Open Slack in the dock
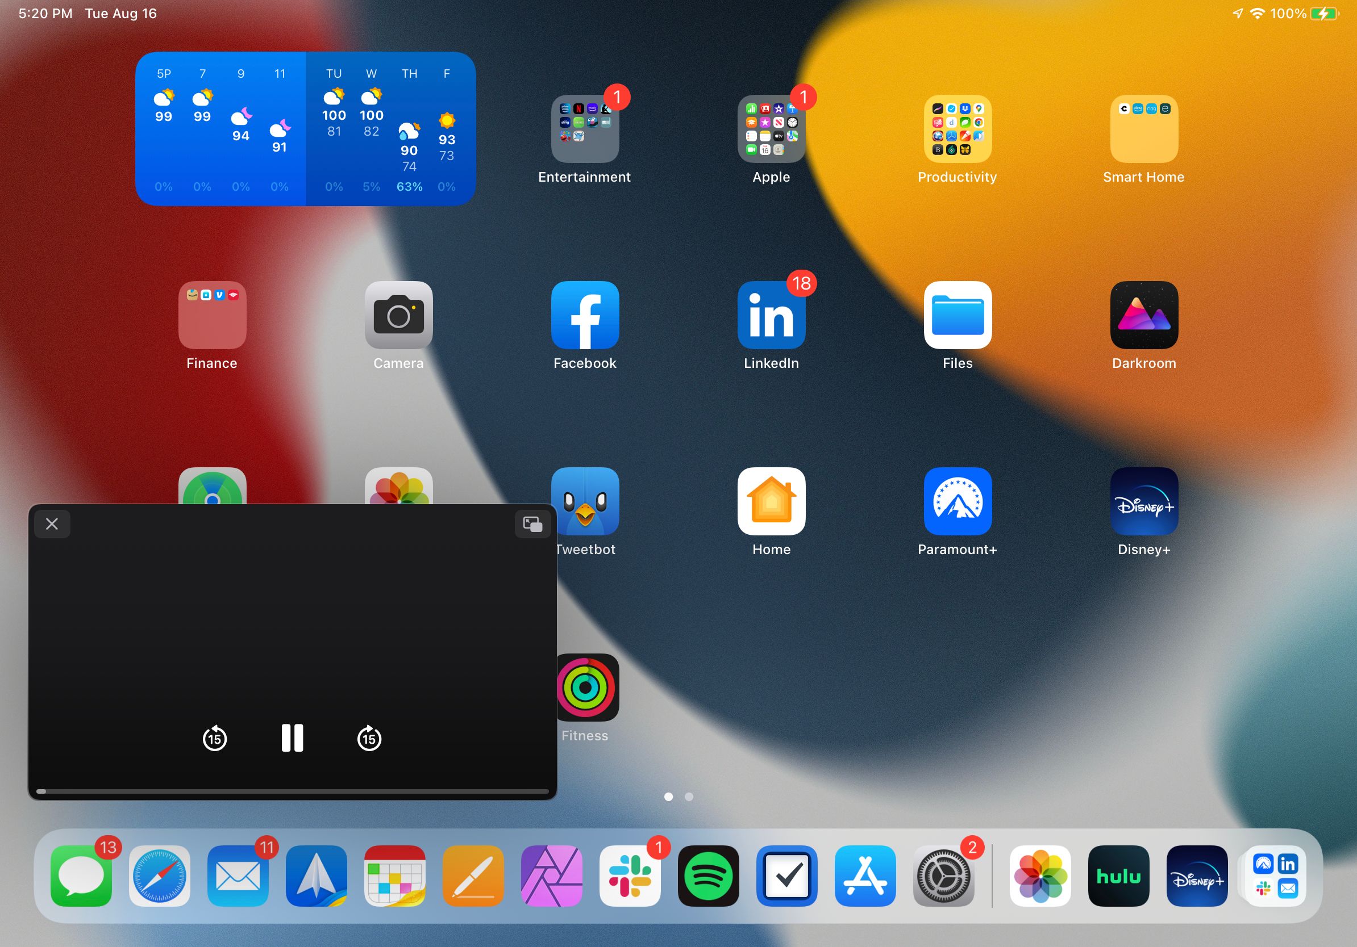Screen dimensions: 1357x947 (x=630, y=875)
